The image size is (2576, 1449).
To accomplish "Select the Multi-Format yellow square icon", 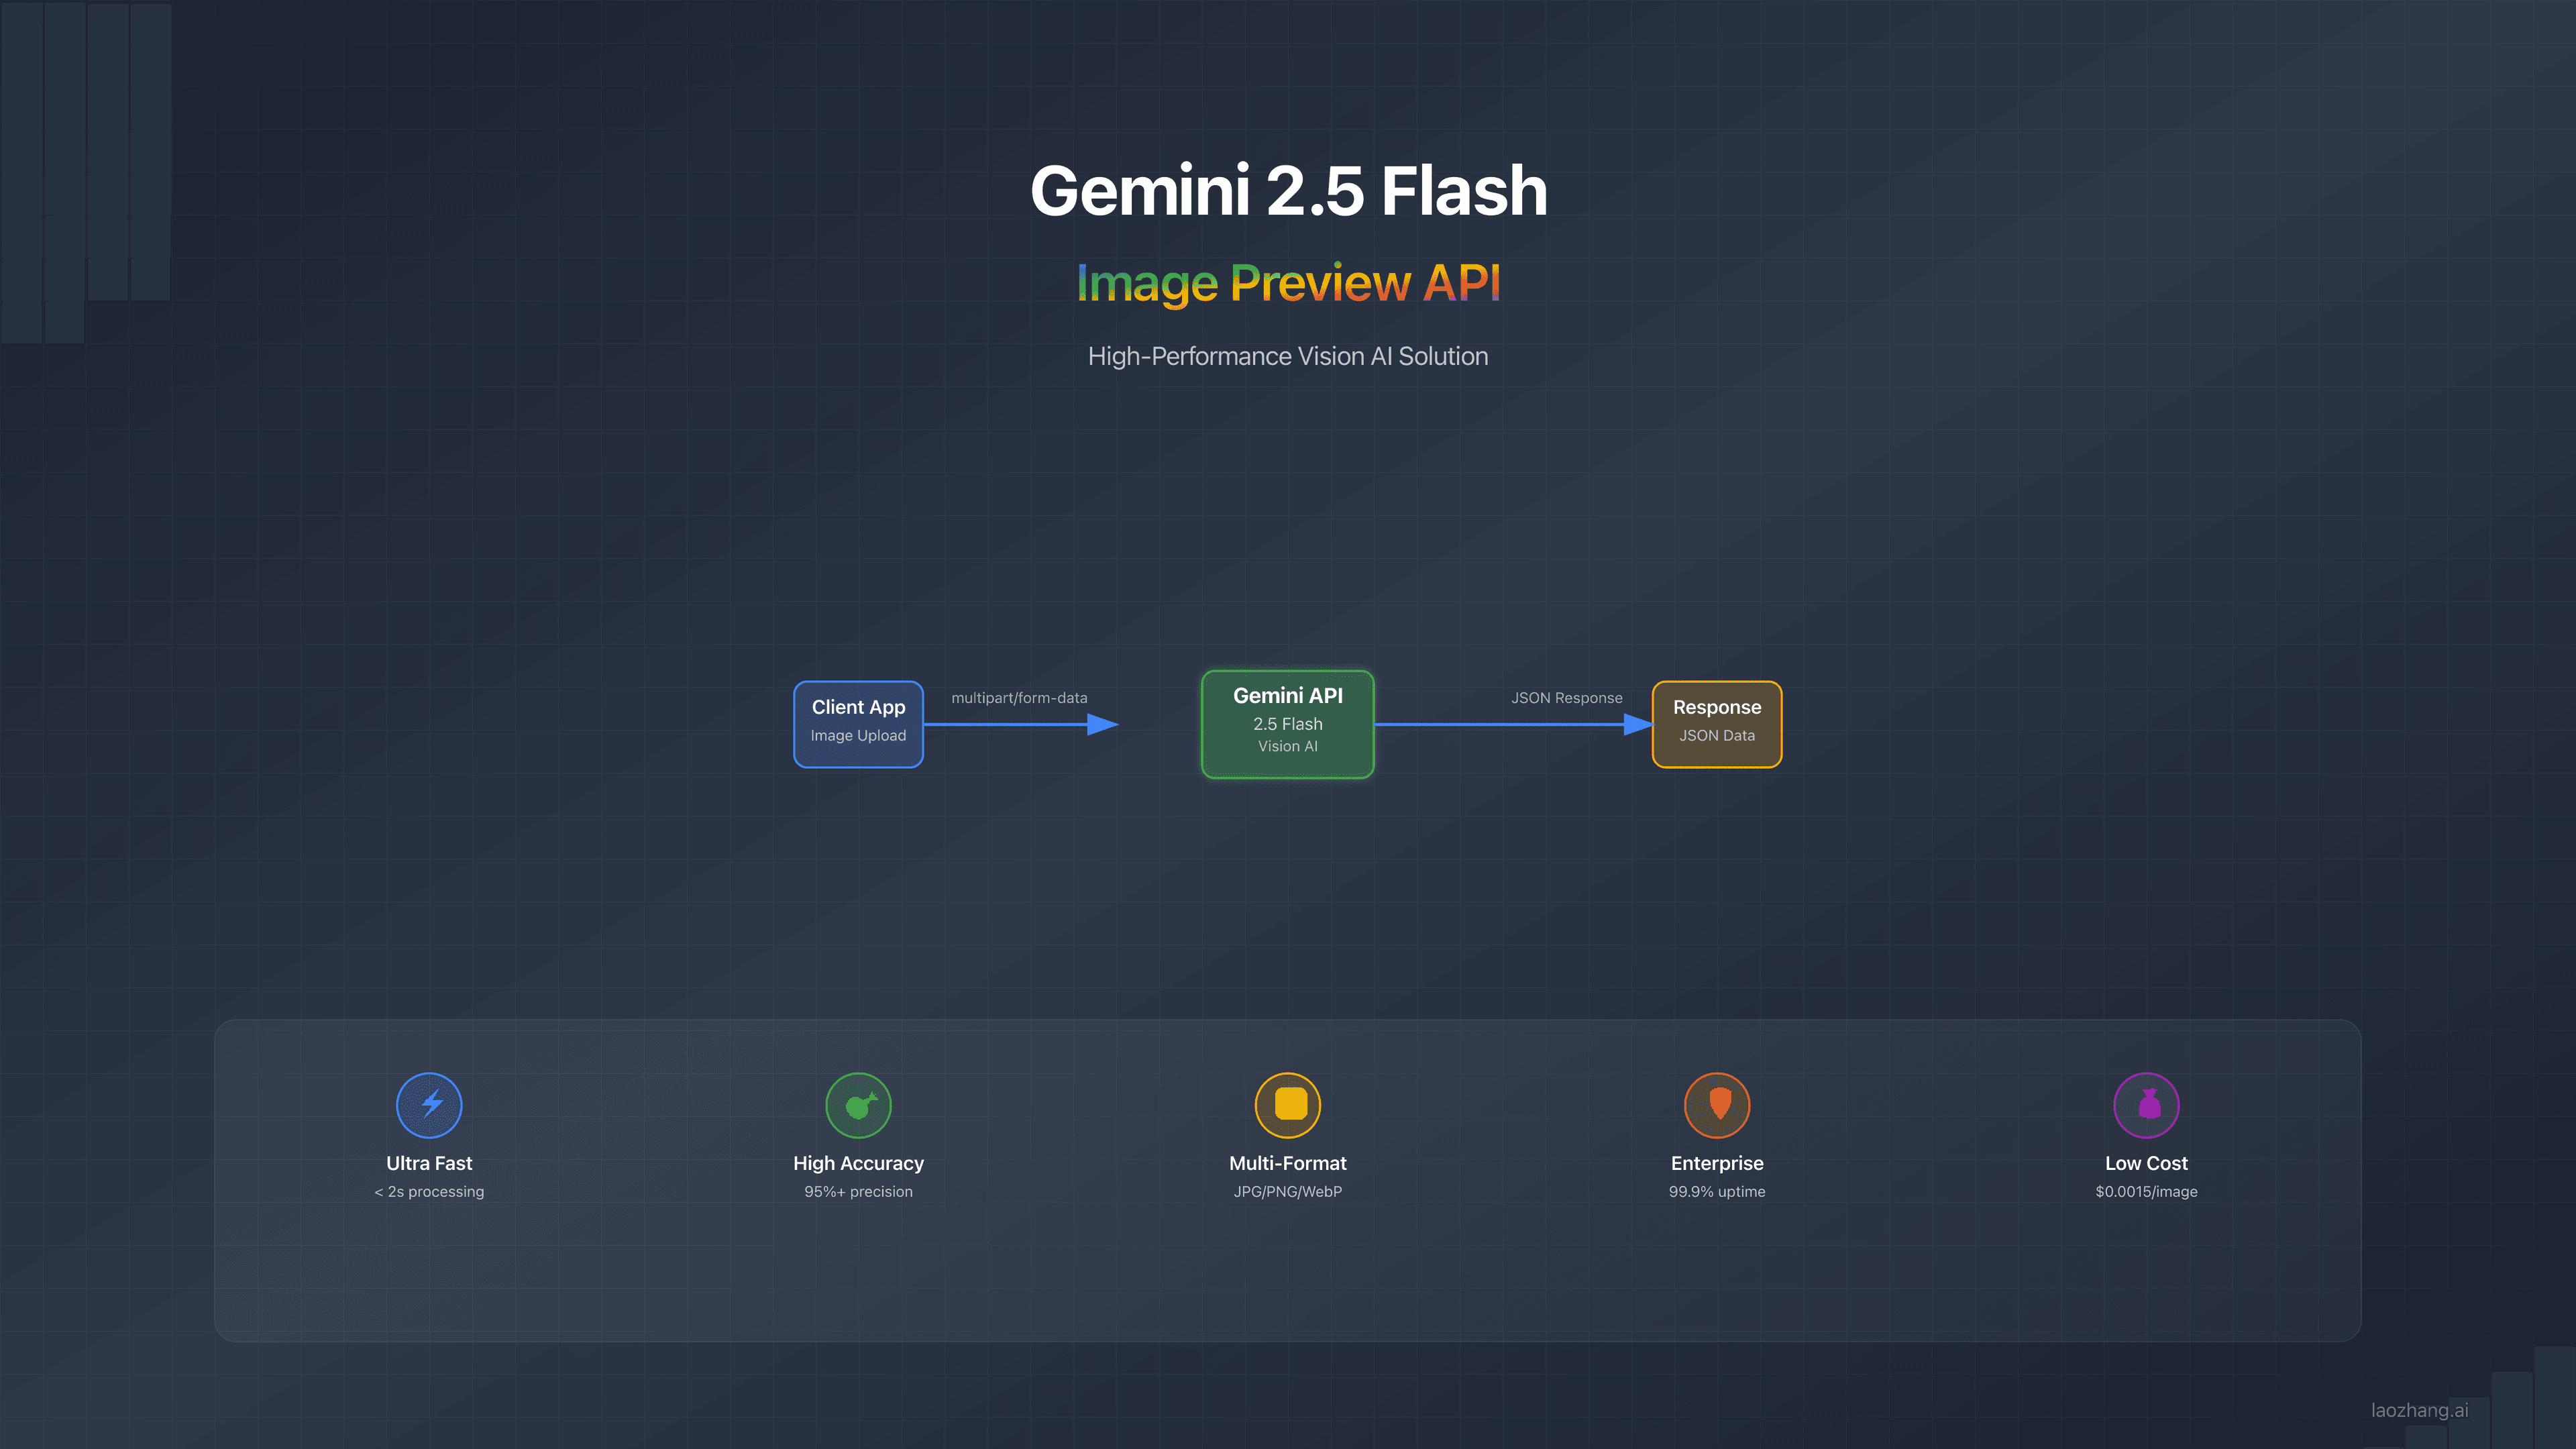I will pyautogui.click(x=1288, y=1105).
